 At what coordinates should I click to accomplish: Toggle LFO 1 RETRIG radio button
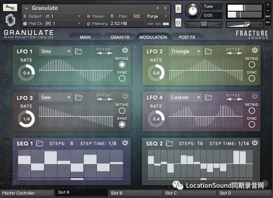click(122, 65)
